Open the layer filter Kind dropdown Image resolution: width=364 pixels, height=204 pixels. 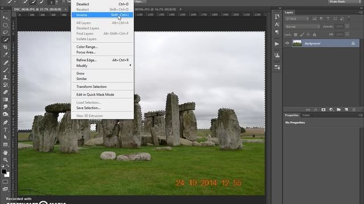297,19
